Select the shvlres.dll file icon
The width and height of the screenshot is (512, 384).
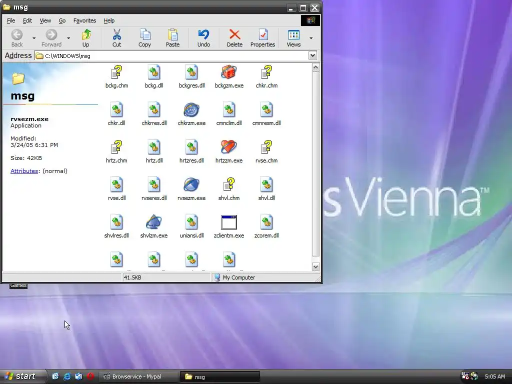[x=116, y=222]
